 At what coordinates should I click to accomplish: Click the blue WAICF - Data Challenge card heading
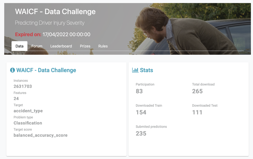coord(46,70)
